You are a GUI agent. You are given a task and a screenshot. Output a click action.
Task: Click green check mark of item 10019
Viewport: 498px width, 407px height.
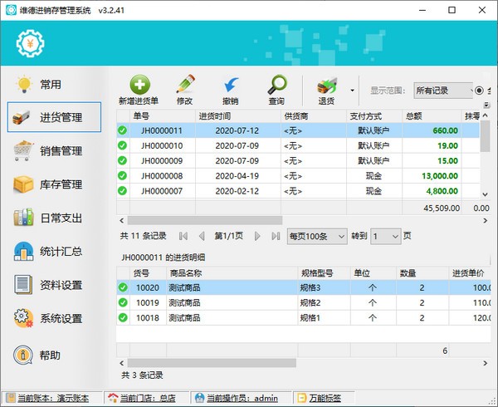point(123,302)
